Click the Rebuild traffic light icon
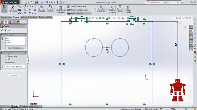This screenshot has height=110, width=197. (57, 2)
